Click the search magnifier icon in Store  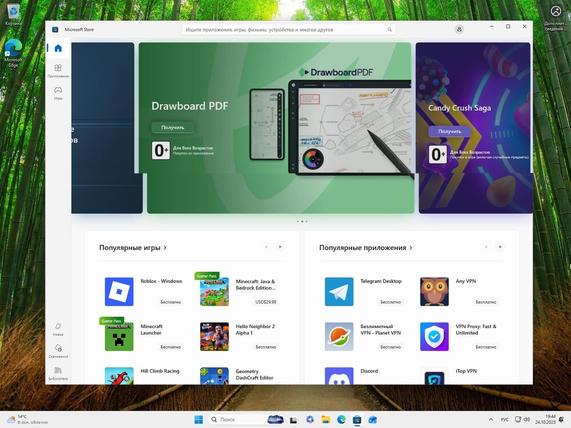(390, 30)
